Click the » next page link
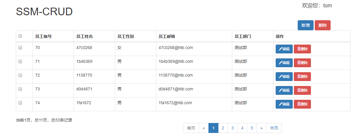Screen dimensions: 357x140 click(x=261, y=128)
